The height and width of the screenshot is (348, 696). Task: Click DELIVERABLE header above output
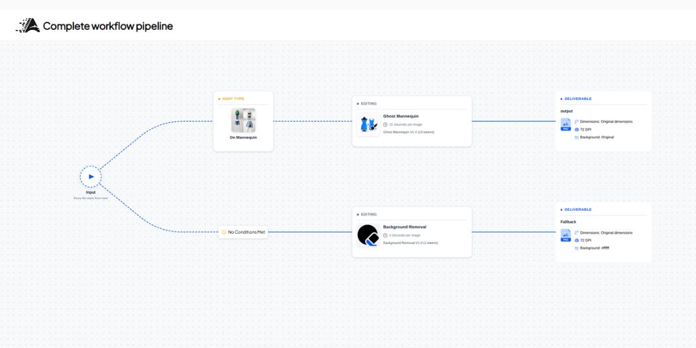(578, 99)
